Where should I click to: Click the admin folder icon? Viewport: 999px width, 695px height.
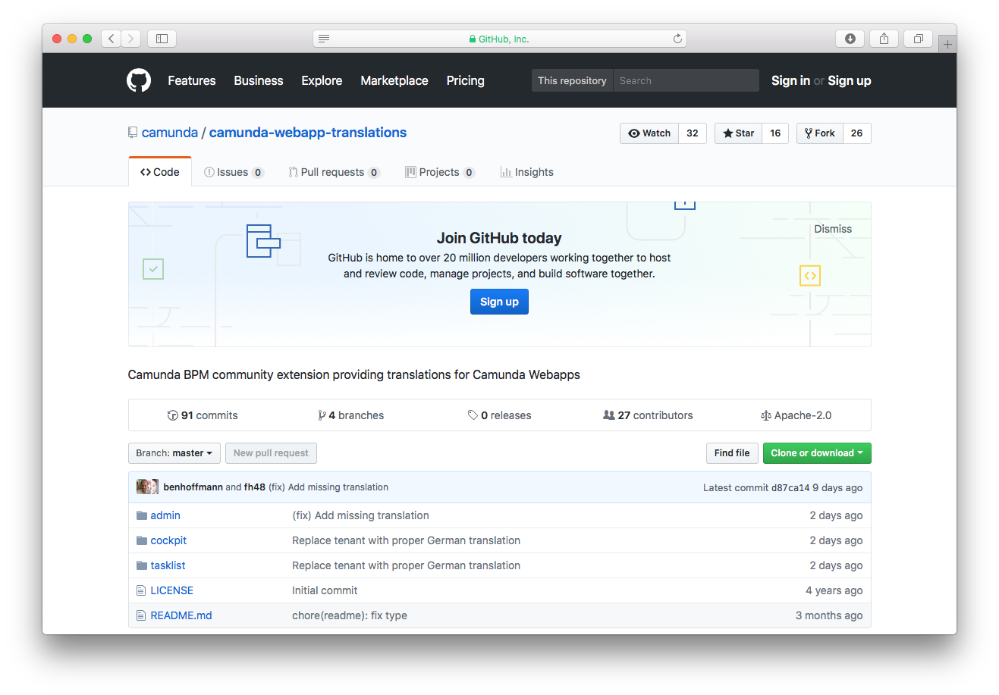(x=142, y=515)
